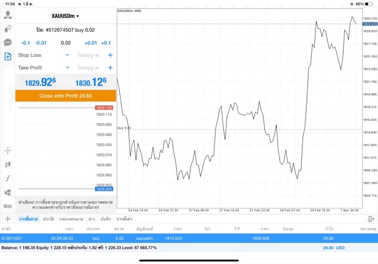Click the 11:56 clock in status bar
This screenshot has width=378, height=264.
pos(10,4)
